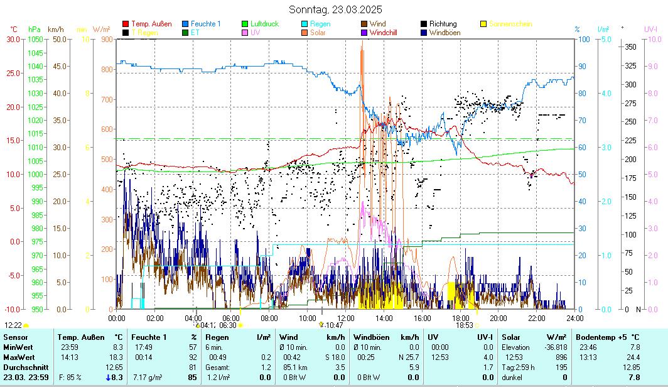668x387 pixels.
Task: Click the cyan Regen legend square
Action: tap(306, 24)
